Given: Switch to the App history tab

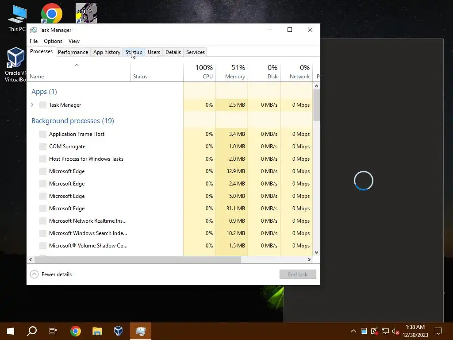Looking at the screenshot, I should point(107,52).
